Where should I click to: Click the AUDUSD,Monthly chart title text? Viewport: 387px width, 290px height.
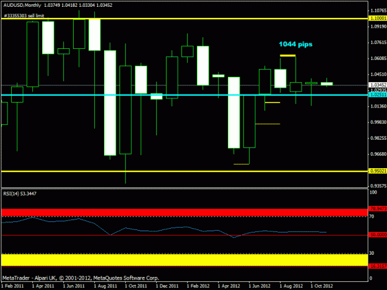[x=22, y=5]
